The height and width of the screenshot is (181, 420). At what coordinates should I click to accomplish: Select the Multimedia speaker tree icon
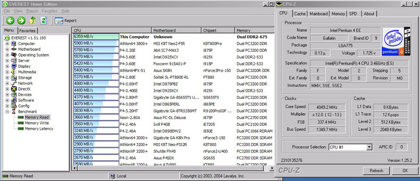[13, 72]
